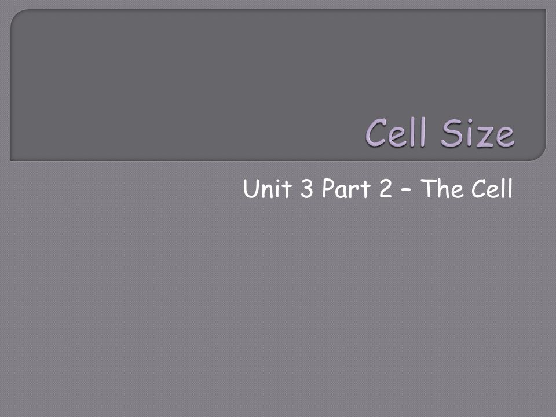
Task: Click the letter 'C' of the title 'Cell Size'
Action: pos(376,133)
